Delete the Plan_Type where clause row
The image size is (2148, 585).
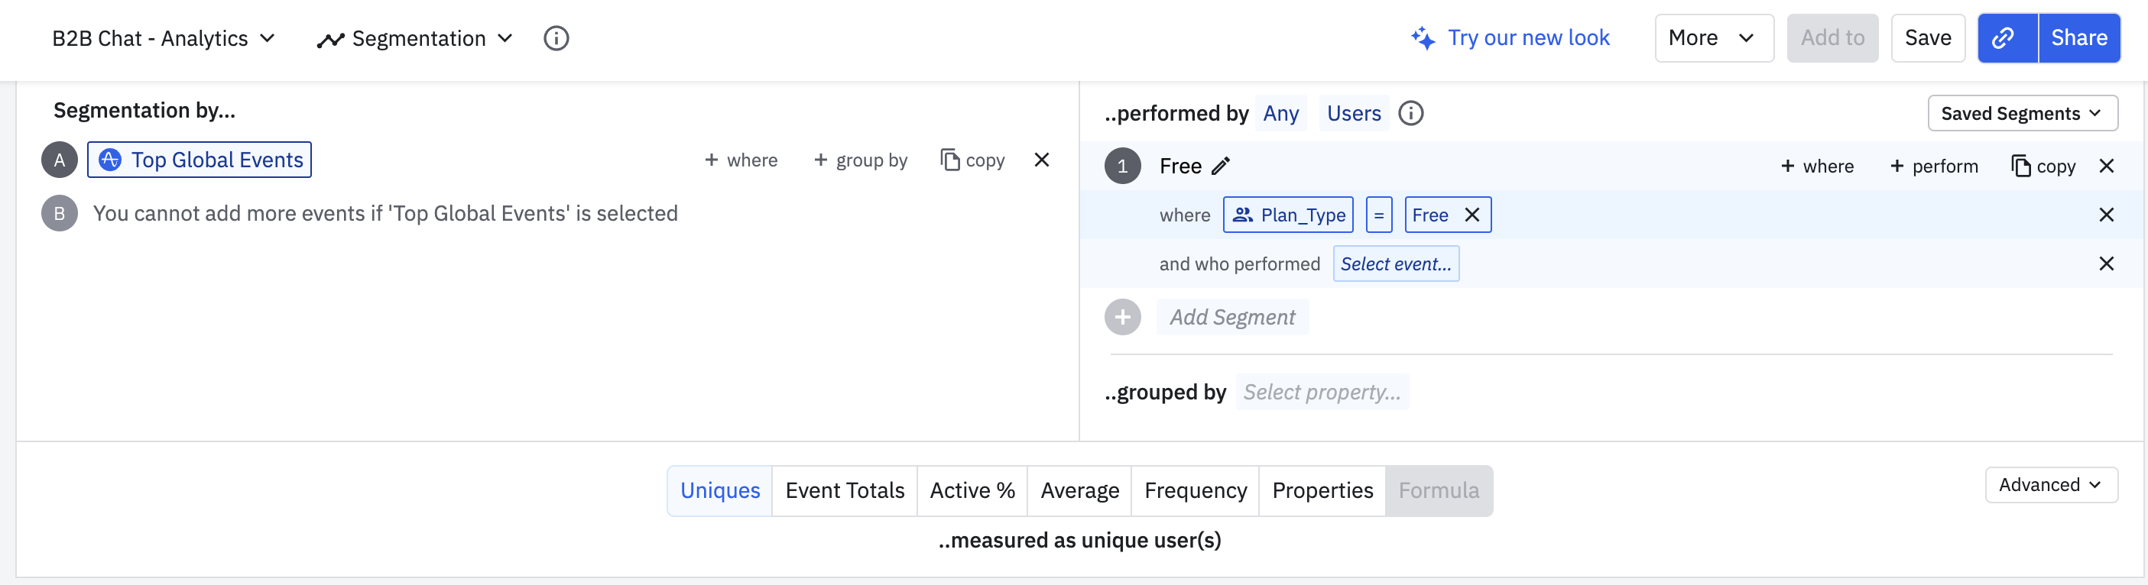(2106, 215)
